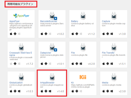The image size is (131, 98).
Task: Click version v4.2.0 on File card
Action: point(91,64)
